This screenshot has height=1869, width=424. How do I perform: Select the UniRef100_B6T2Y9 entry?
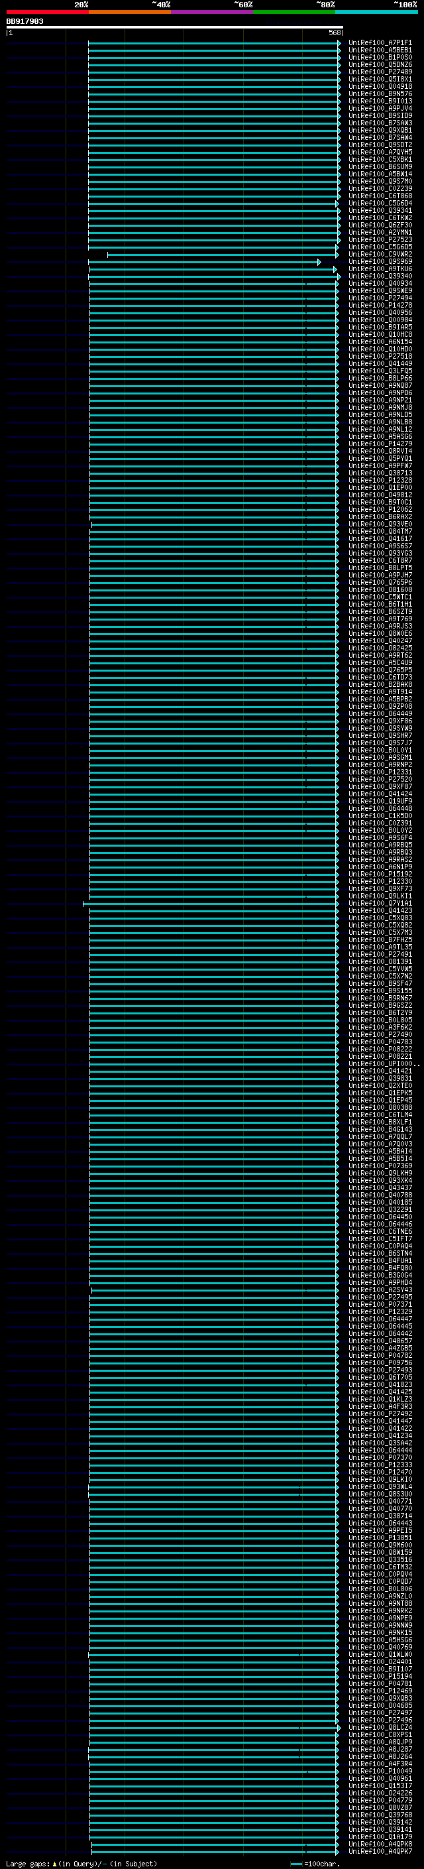click(380, 1013)
